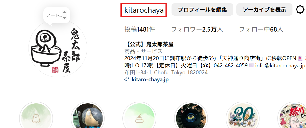Click the 投稿1481件 post count
Image resolution: width=306 pixels, height=128 pixels.
[x=140, y=30]
